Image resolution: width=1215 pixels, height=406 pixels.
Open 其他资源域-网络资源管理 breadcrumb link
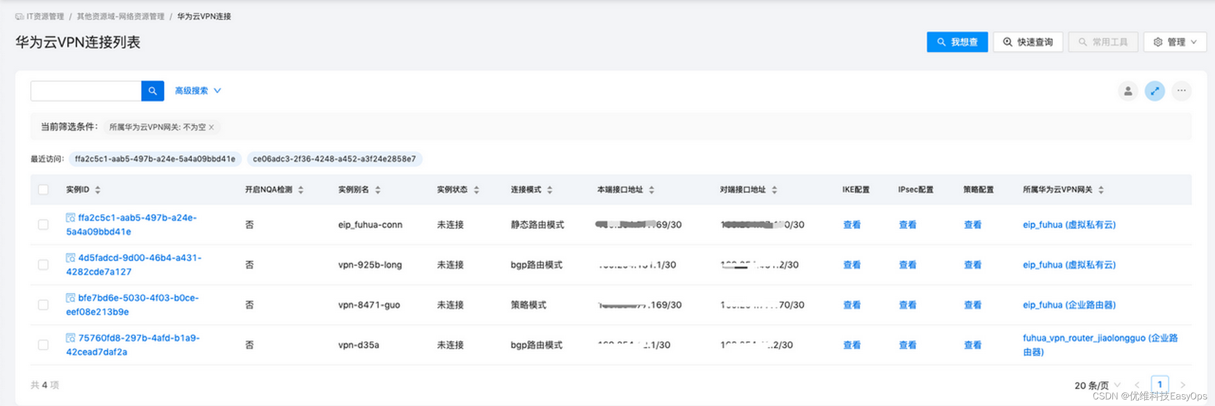tap(121, 17)
